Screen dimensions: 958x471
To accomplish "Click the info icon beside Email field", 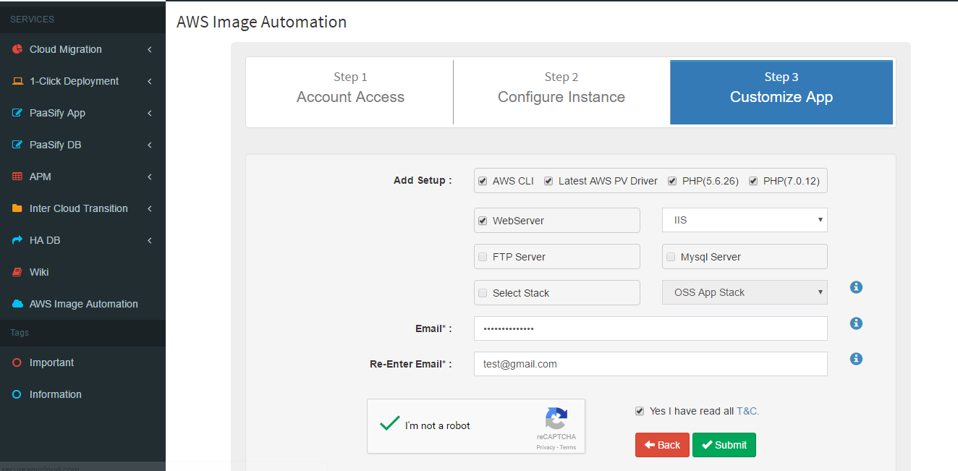I will pyautogui.click(x=856, y=323).
